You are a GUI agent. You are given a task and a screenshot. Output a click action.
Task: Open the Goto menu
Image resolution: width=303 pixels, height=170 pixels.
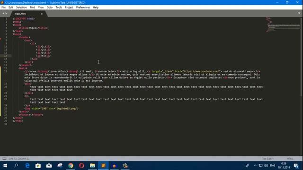coord(49,8)
